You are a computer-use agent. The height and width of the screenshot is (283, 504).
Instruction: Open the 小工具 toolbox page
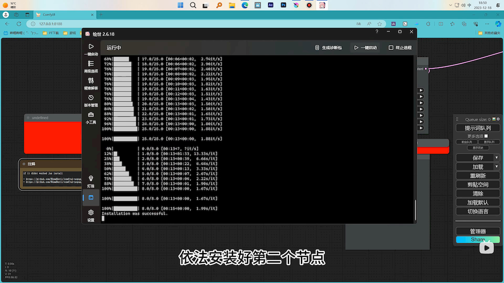(91, 117)
